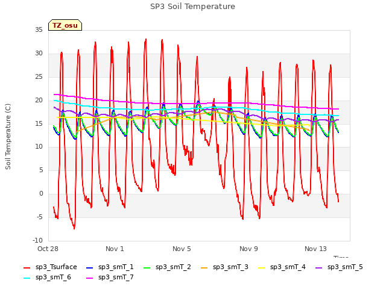Click the cyan sp3_smT_6 legend swatch
This screenshot has width=386, height=289.
27,278
